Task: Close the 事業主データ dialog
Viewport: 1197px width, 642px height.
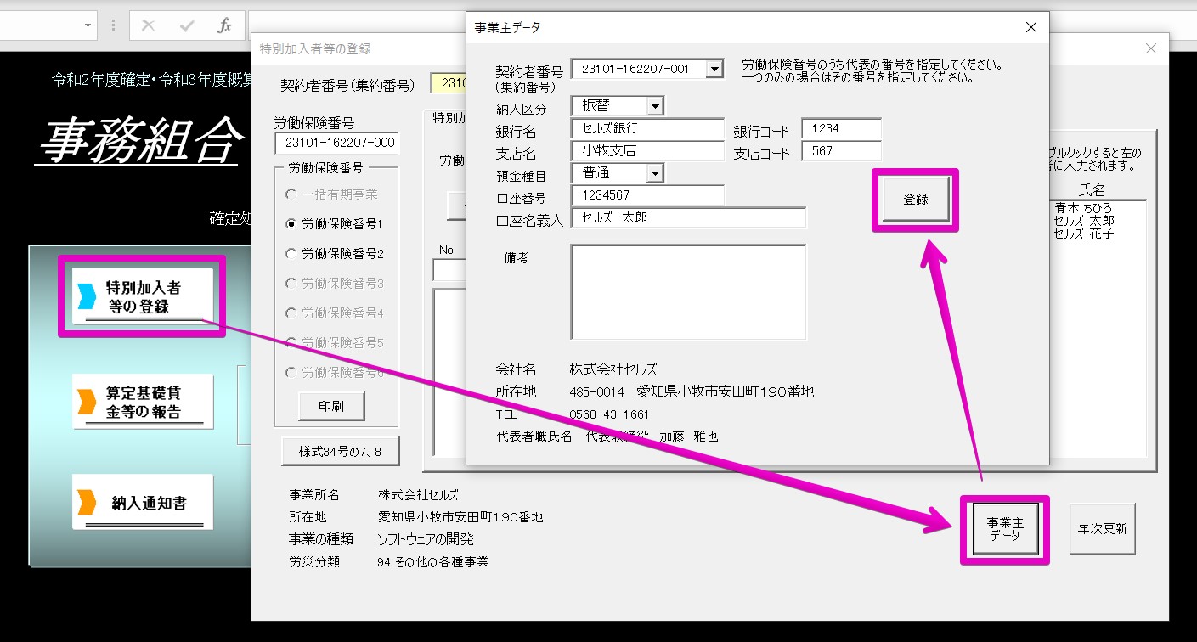Action: click(x=1031, y=27)
